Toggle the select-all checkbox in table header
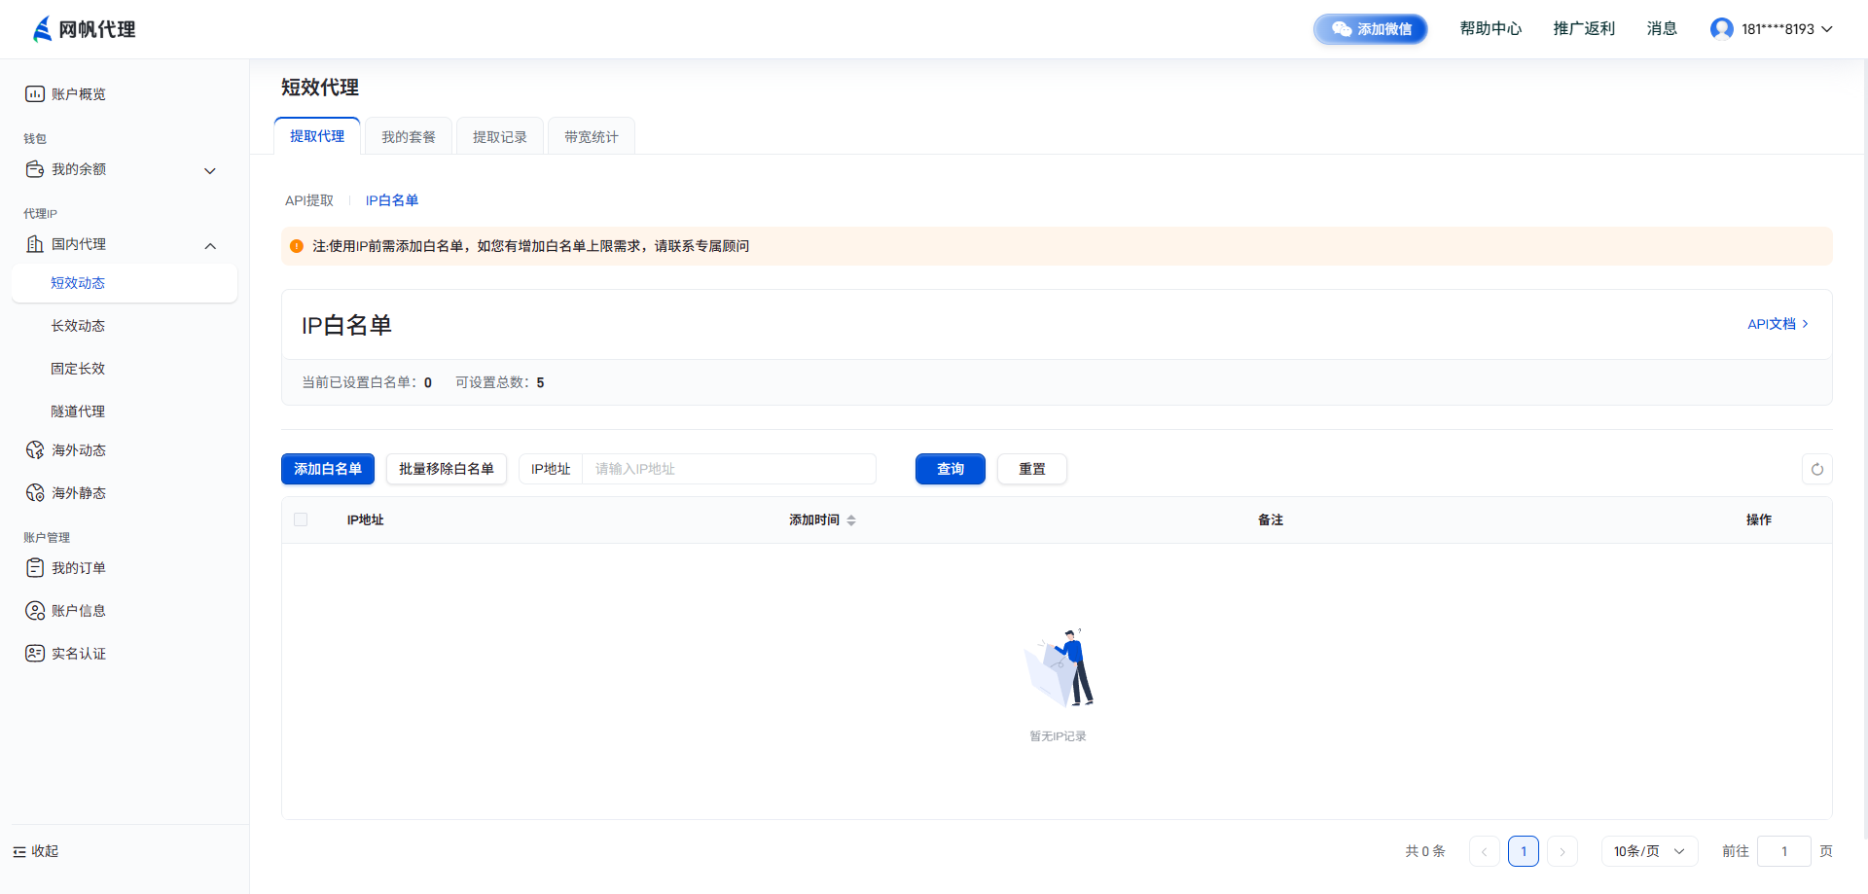Viewport: 1868px width, 894px height. (x=301, y=519)
